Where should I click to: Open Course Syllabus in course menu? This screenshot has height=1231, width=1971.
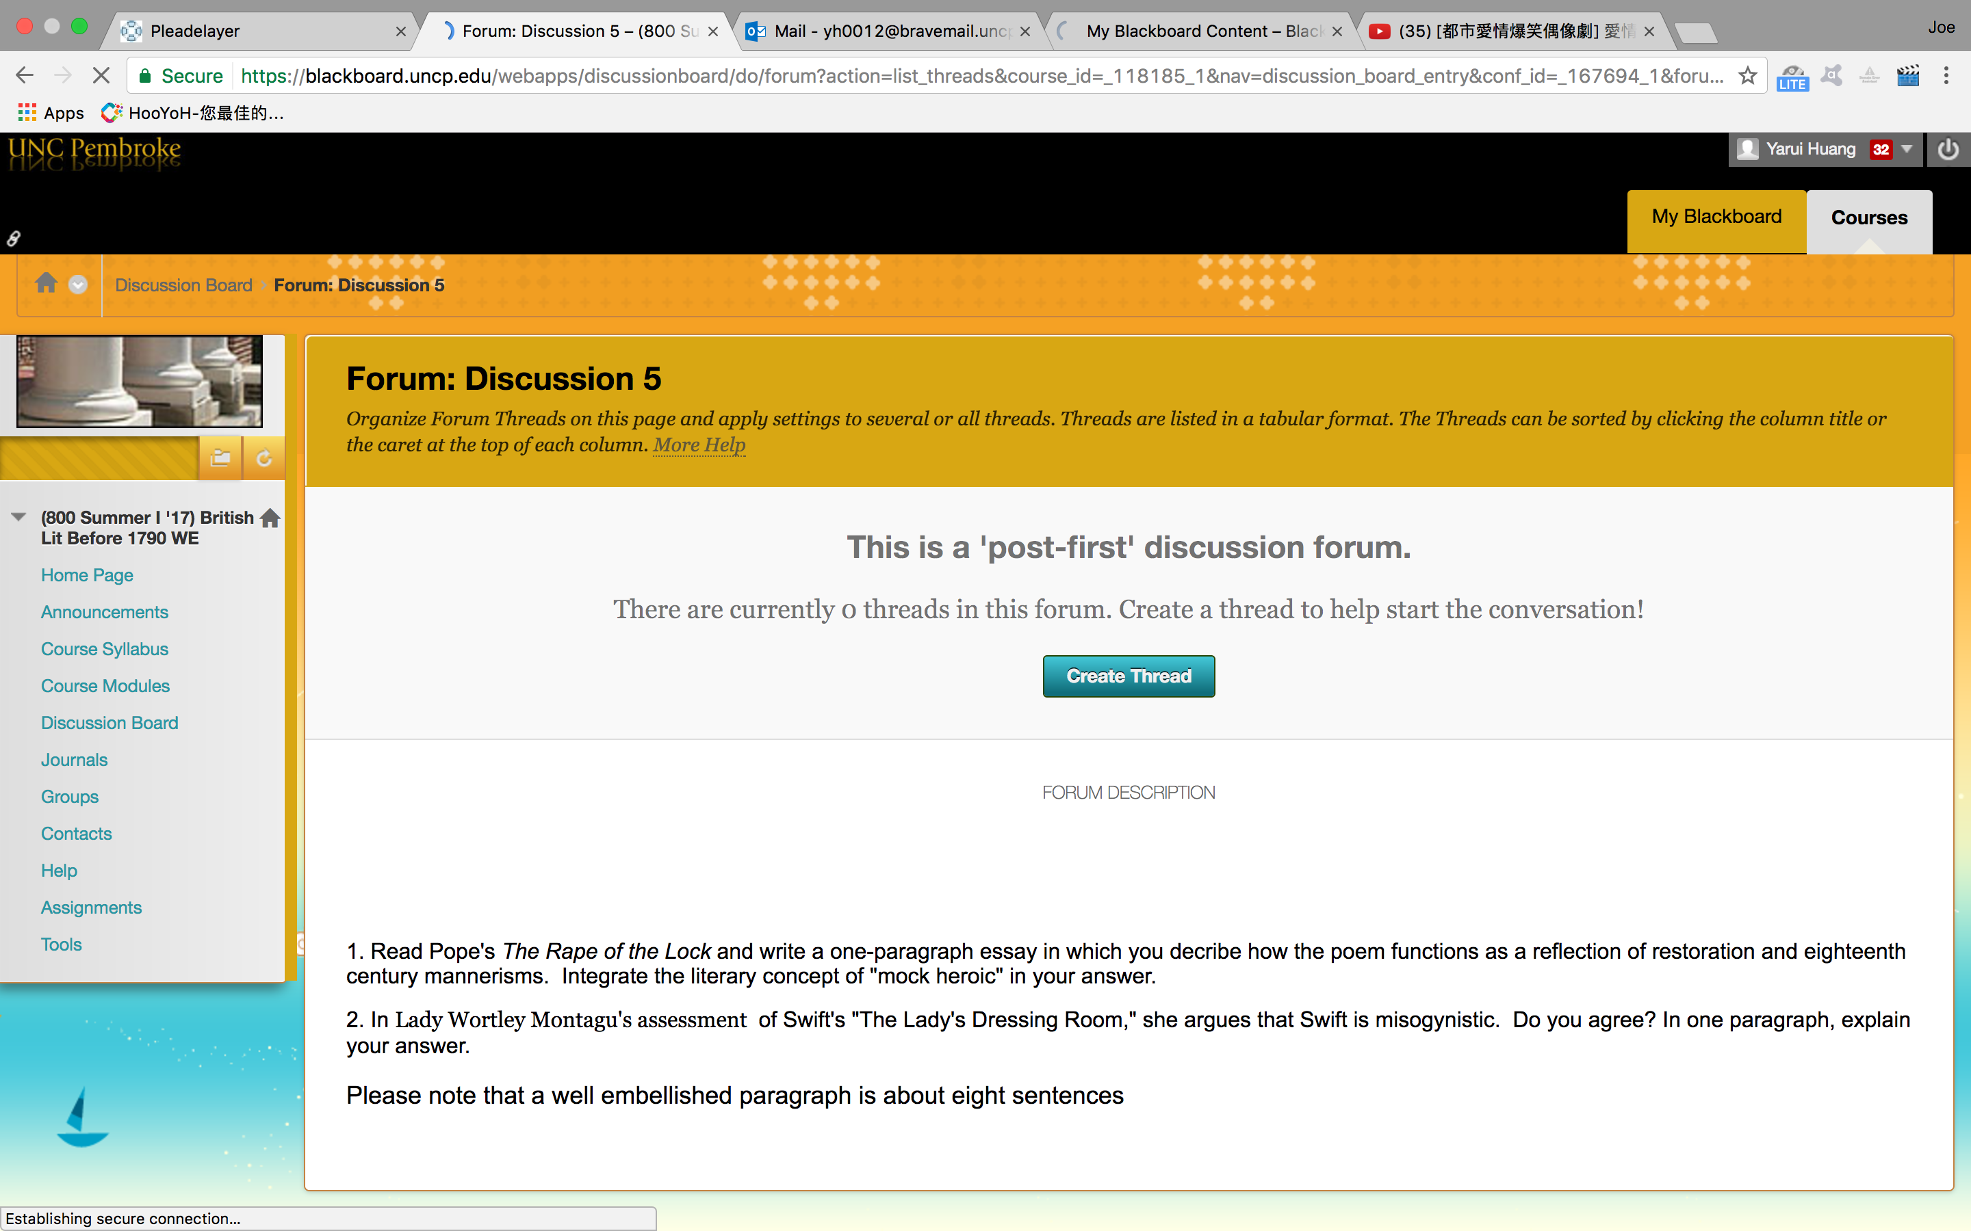click(x=105, y=649)
